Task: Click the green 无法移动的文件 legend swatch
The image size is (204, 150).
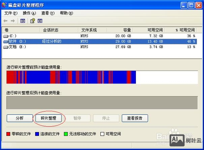Action: point(66,134)
